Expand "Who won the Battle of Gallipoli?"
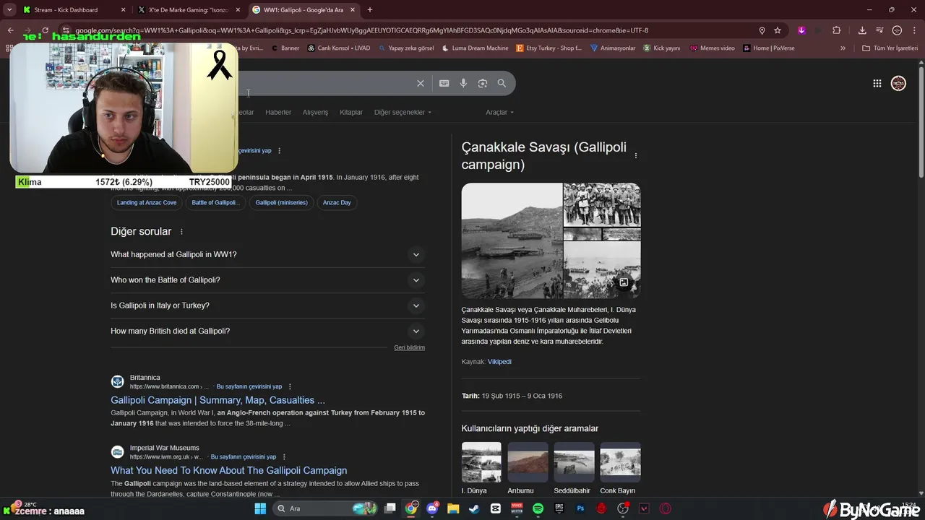 point(267,279)
